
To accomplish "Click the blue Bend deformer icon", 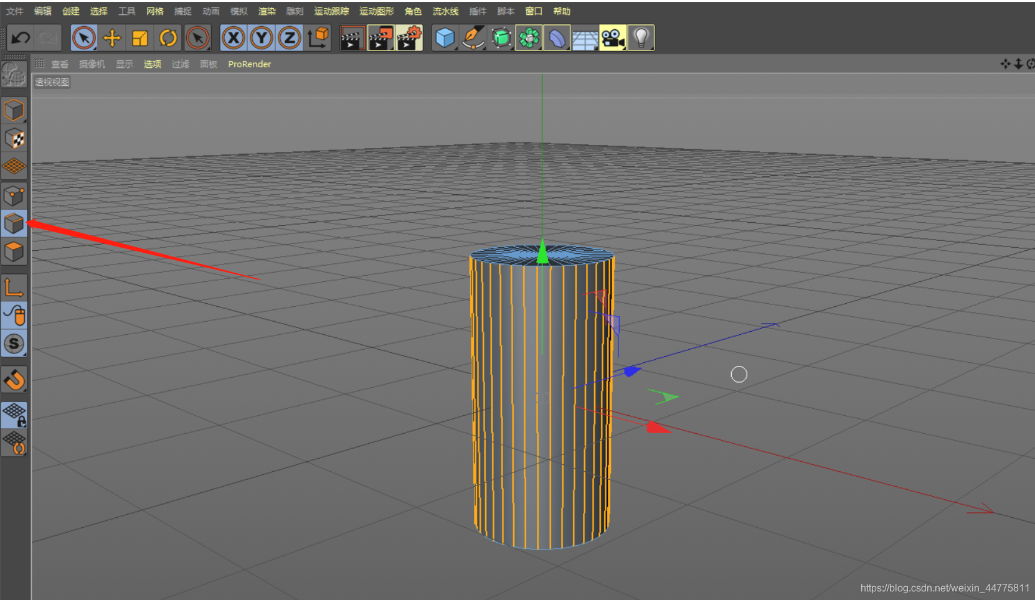I will click(557, 38).
